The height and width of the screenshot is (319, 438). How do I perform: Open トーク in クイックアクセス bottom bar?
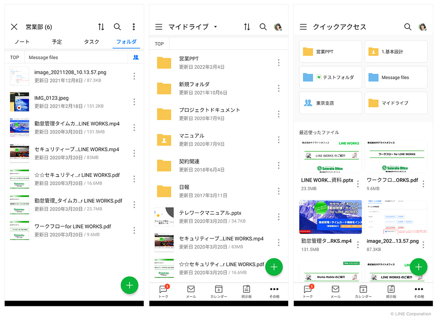pyautogui.click(x=308, y=292)
